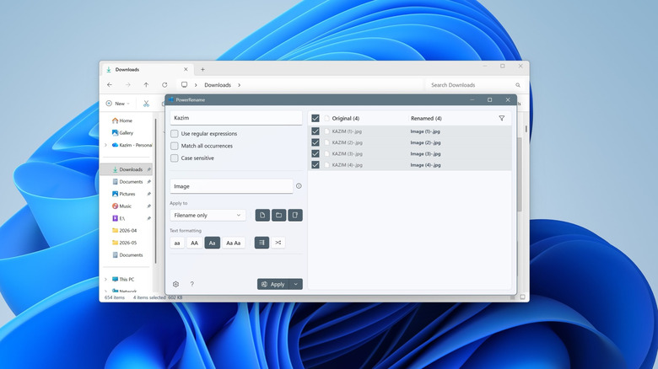Select capitalize each word 'Aa Aa' formatting
The height and width of the screenshot is (369, 658).
tap(234, 243)
